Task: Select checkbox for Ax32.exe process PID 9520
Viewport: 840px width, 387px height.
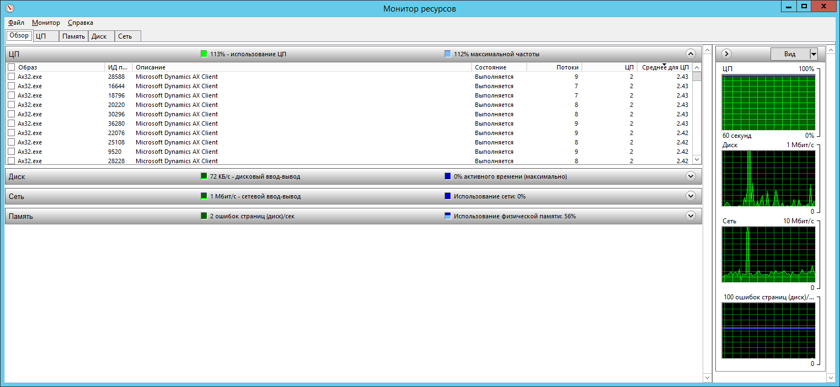Action: [11, 152]
